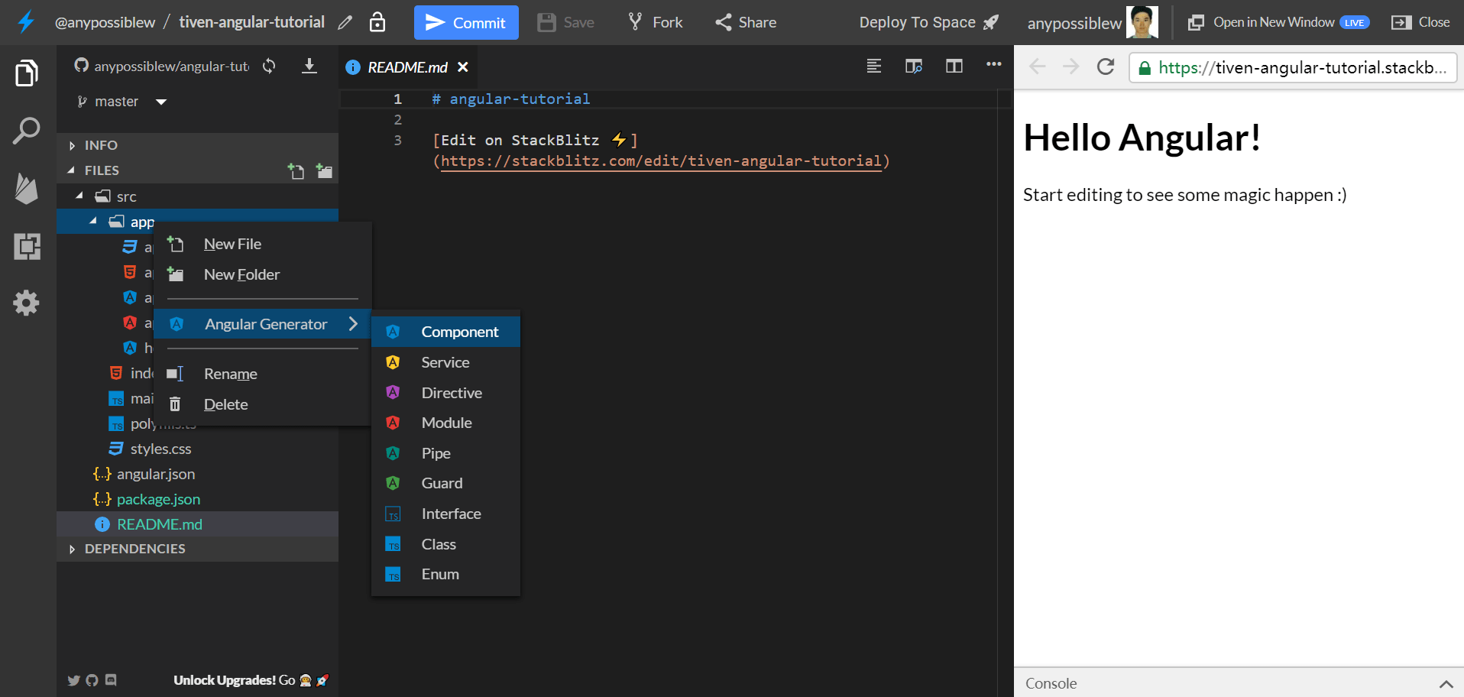Generate a new Angular Pipe
Viewport: 1464px width, 697px height.
click(445, 453)
